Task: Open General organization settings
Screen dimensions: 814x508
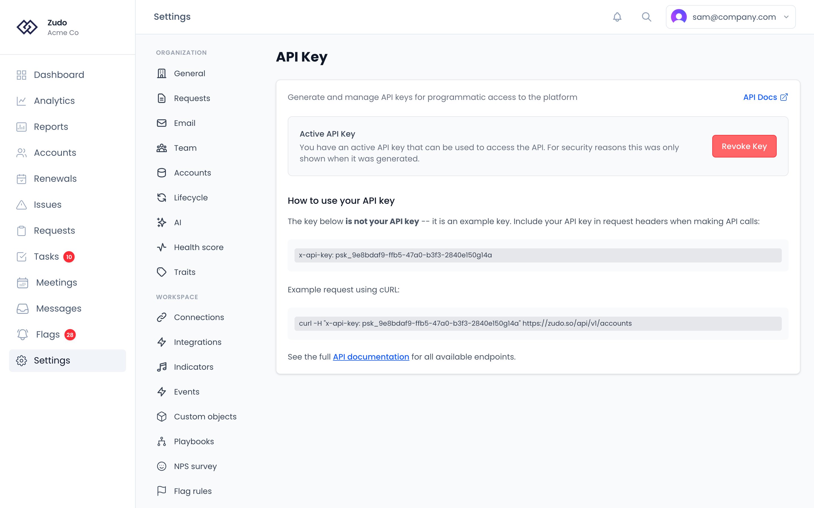Action: (x=181, y=73)
